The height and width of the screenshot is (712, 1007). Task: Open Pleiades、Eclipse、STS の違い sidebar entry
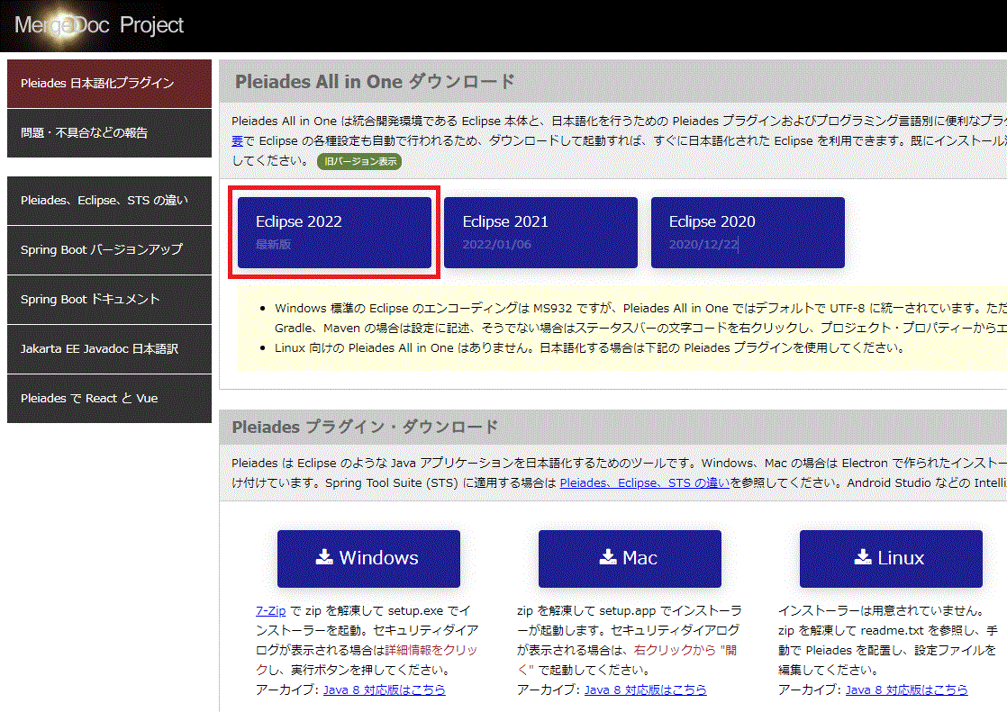108,201
